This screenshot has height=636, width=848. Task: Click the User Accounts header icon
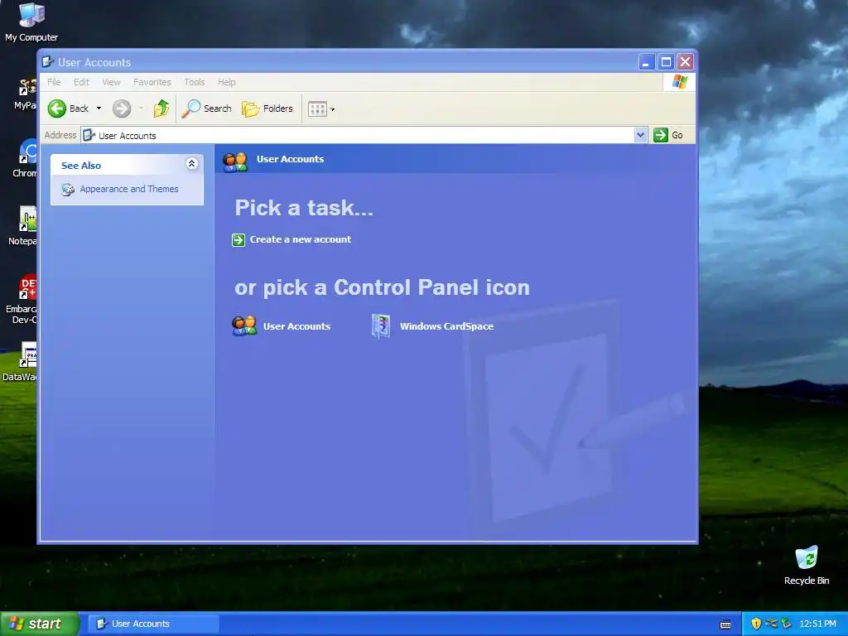point(235,161)
